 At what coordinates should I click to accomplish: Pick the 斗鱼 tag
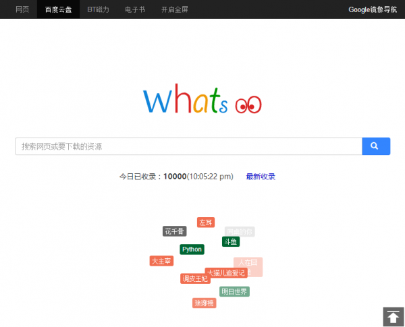230,241
